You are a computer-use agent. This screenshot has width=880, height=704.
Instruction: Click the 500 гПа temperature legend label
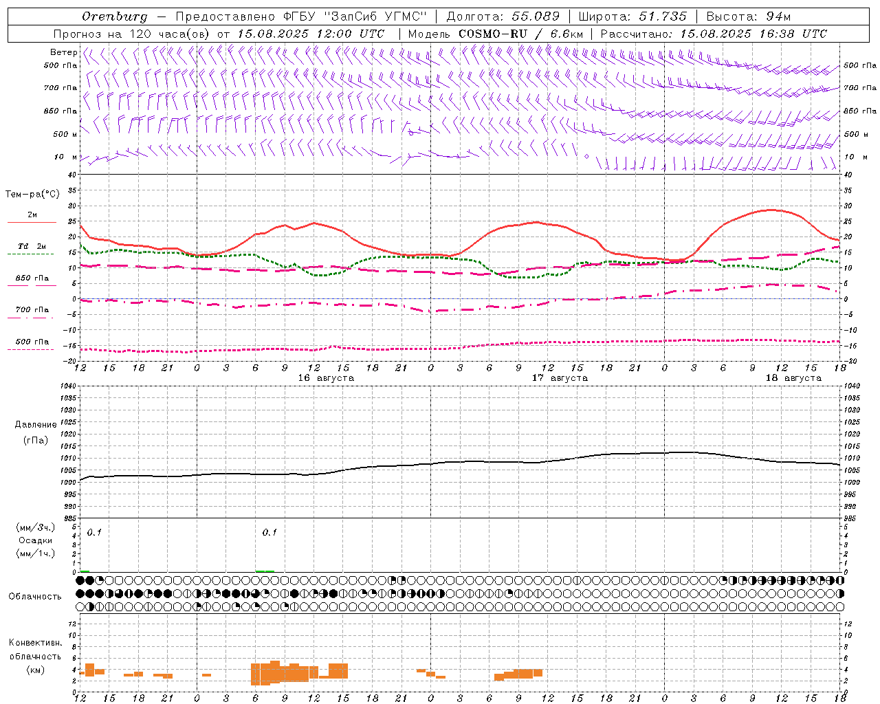32,342
